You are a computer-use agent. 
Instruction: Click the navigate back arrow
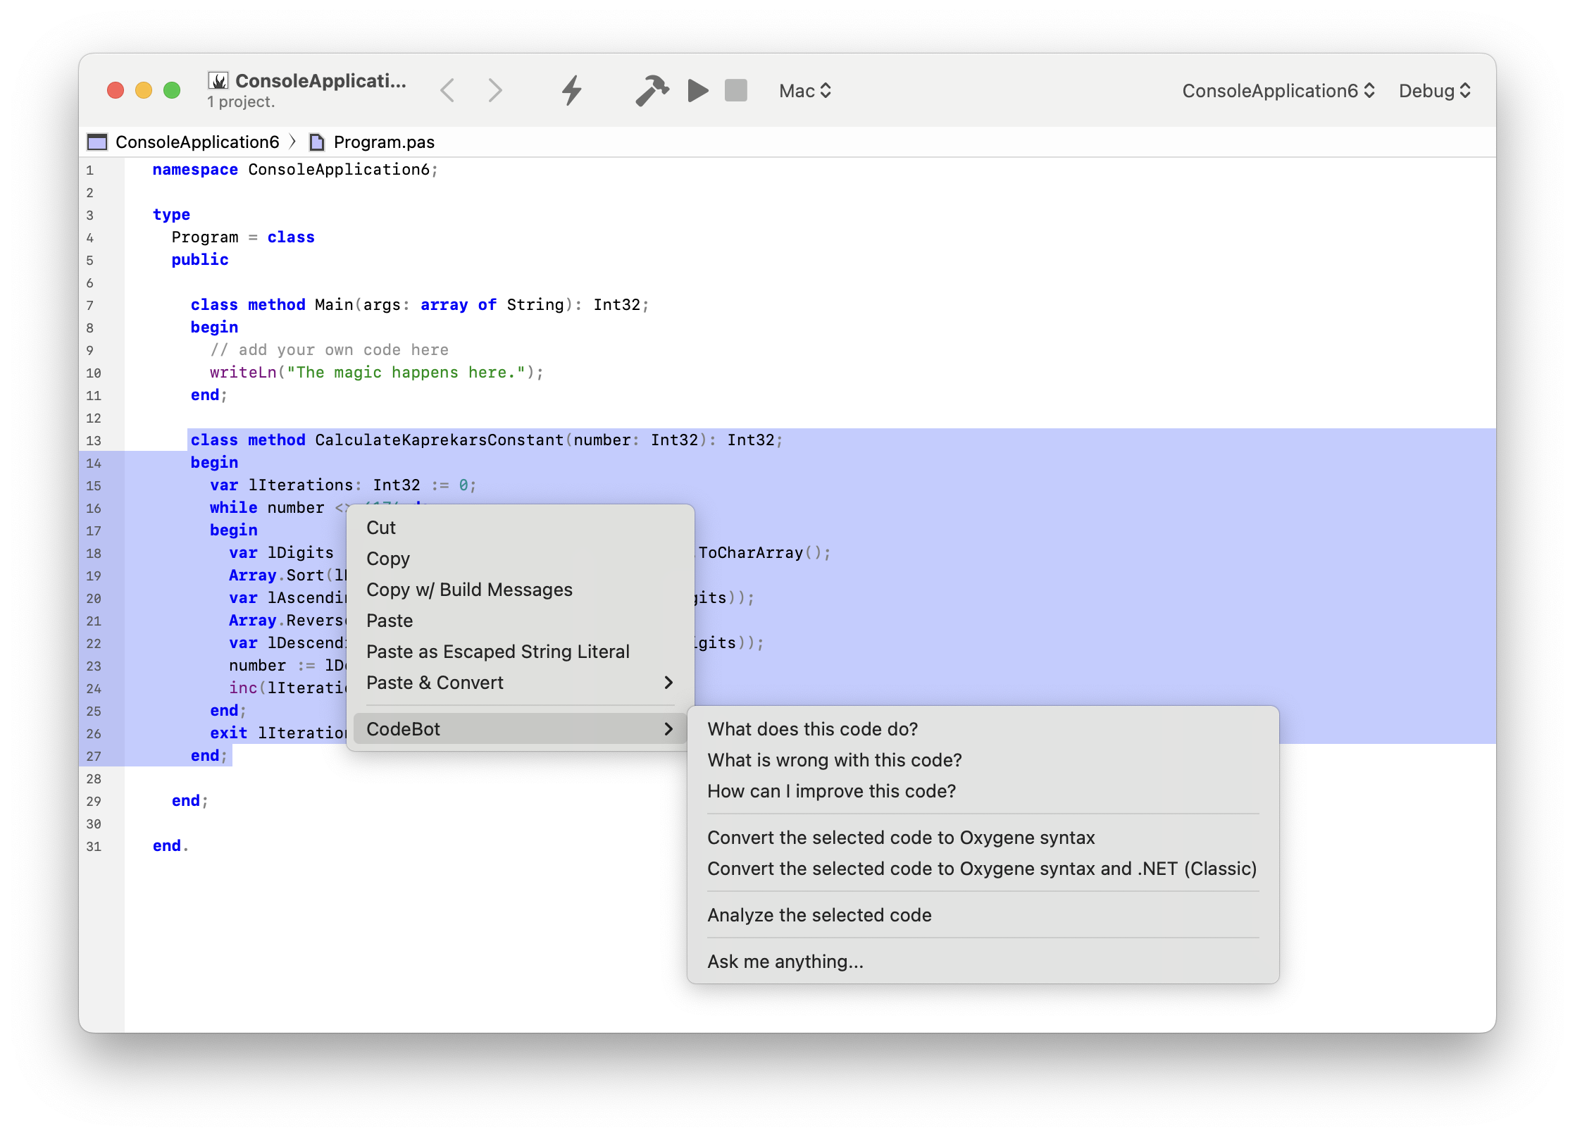[447, 90]
